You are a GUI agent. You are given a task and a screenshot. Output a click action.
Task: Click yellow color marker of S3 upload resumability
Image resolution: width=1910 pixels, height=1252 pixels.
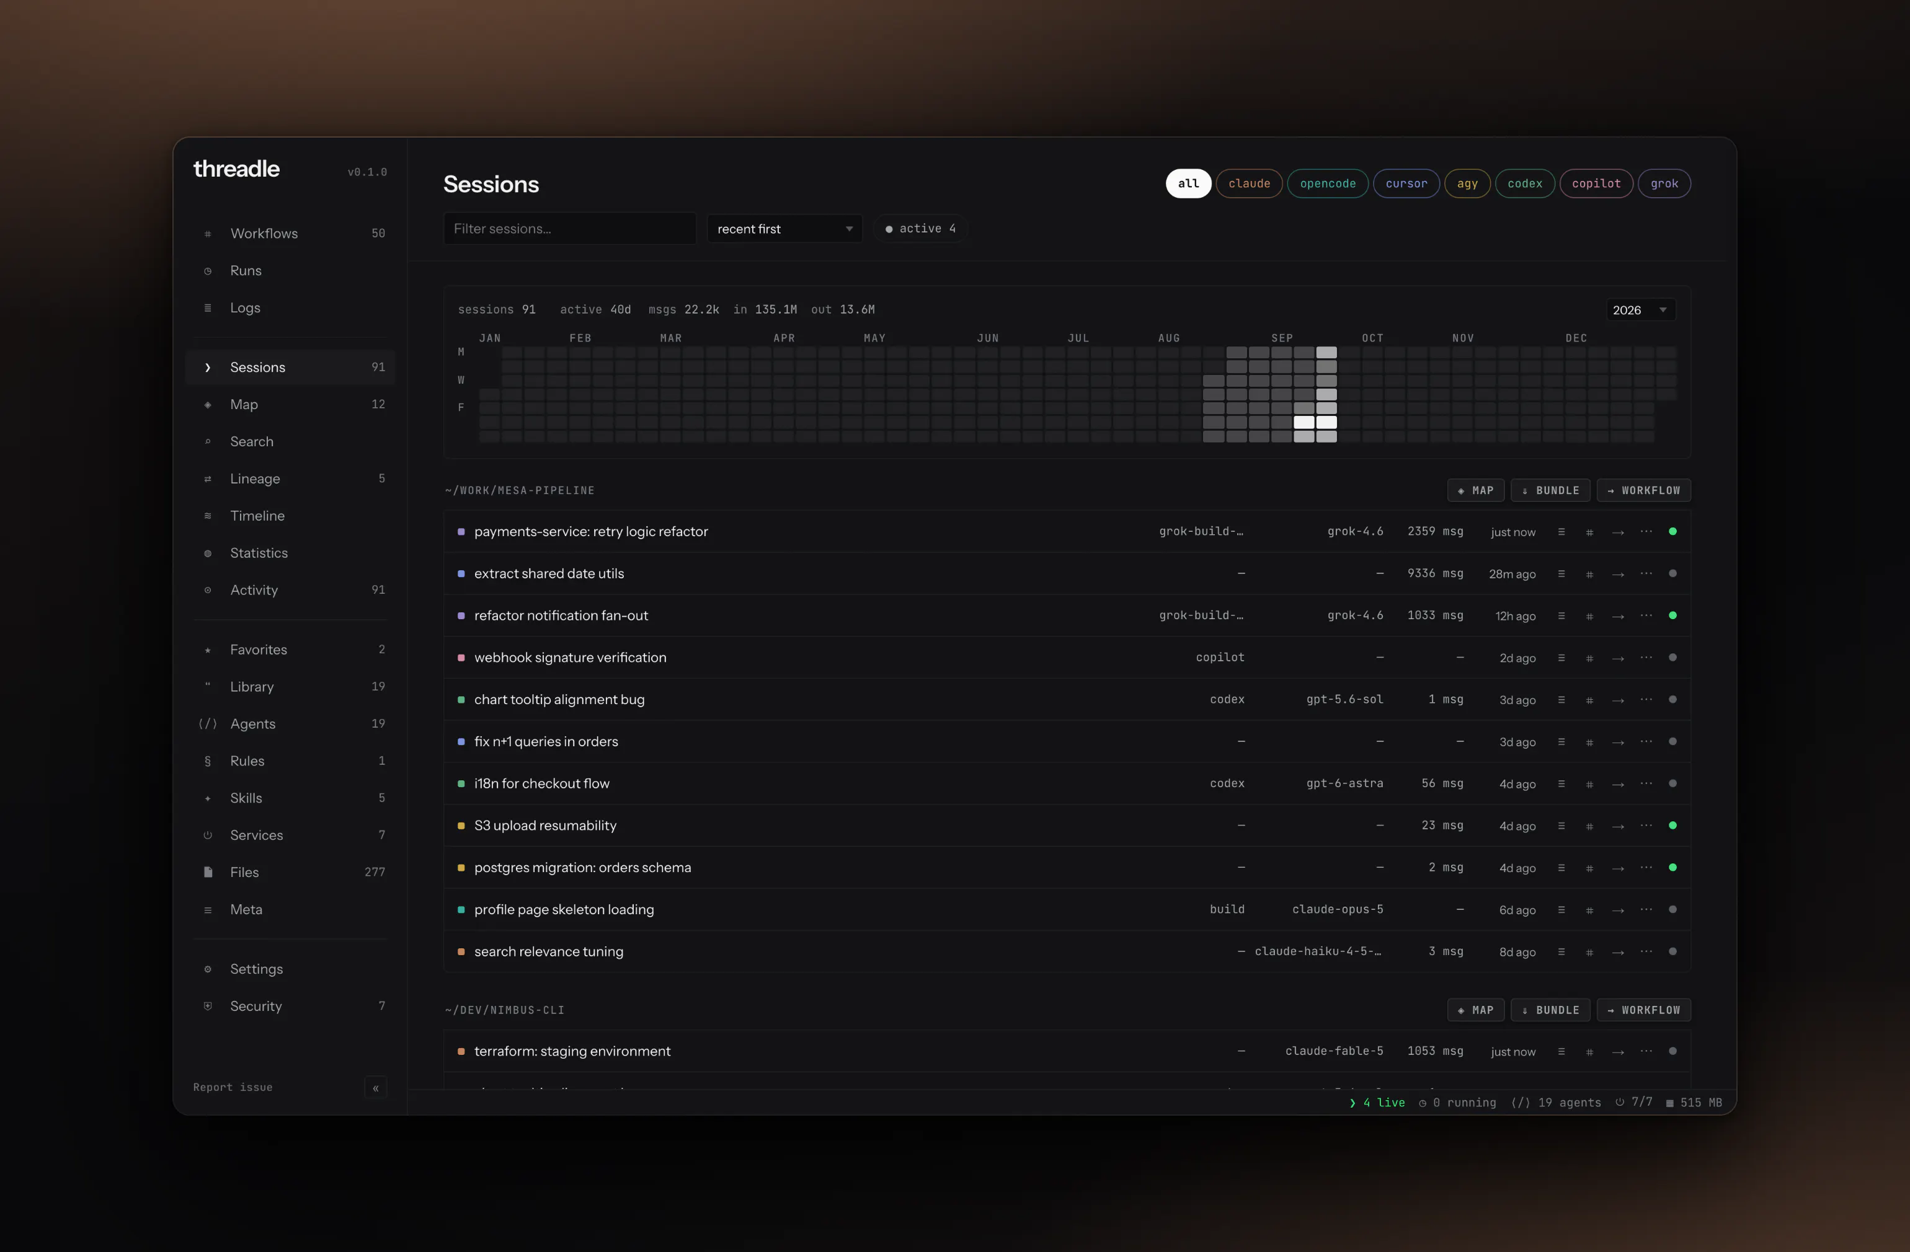461,826
